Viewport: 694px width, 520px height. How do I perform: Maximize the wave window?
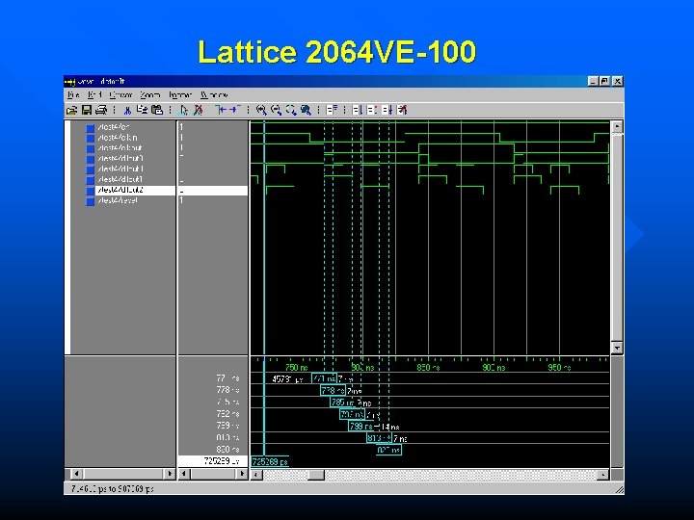605,81
